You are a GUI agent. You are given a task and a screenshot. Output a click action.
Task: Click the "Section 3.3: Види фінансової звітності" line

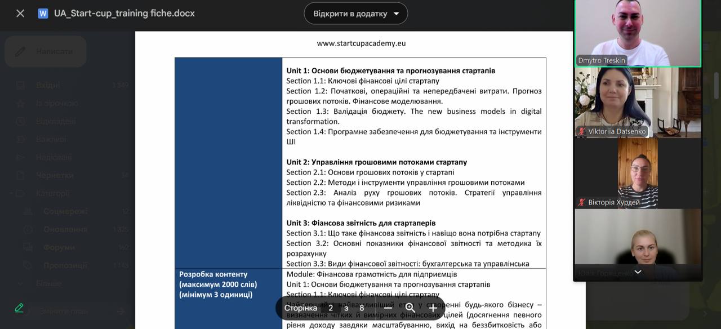(x=408, y=263)
